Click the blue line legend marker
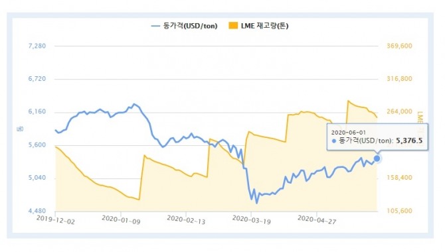445x252 pixels. click(155, 26)
